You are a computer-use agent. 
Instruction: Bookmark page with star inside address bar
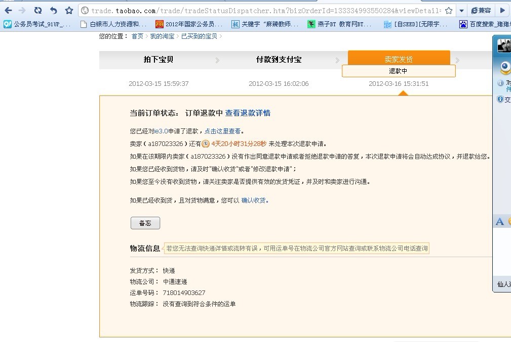point(449,11)
